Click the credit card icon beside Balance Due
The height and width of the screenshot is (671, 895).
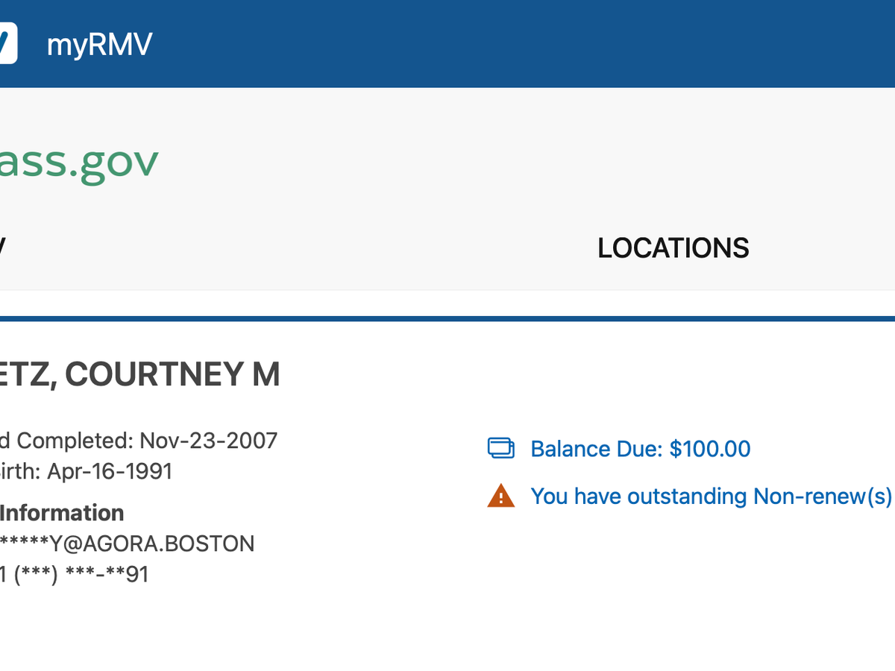coord(501,448)
